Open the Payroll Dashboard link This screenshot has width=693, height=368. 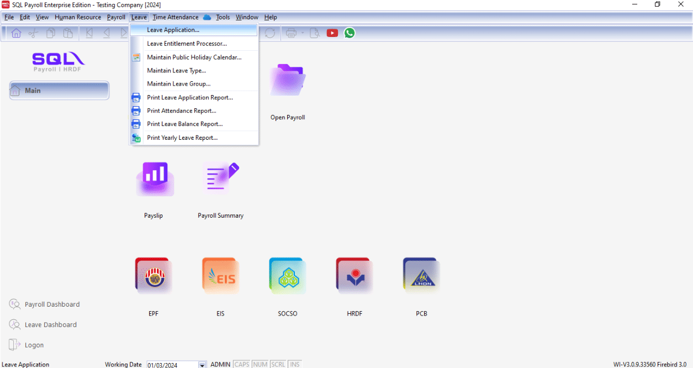[x=52, y=304]
